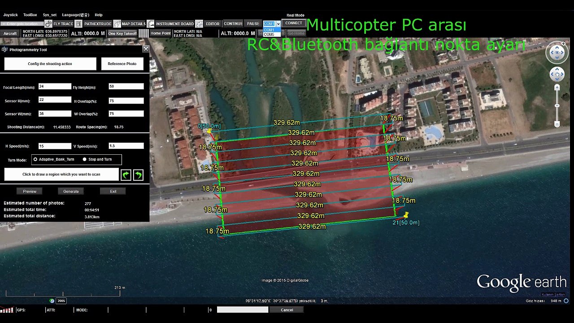Click the Fly Height input field
Screen dimensions: 574x323
pyautogui.click(x=126, y=86)
